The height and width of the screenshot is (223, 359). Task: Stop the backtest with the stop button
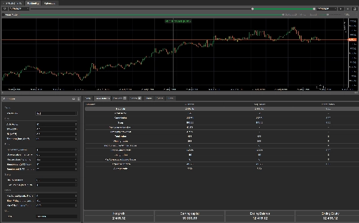(x=348, y=9)
